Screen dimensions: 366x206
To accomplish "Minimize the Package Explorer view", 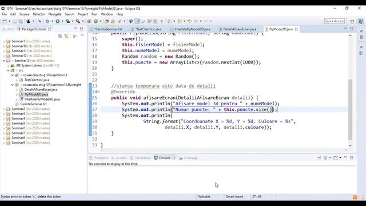I will click(x=75, y=29).
